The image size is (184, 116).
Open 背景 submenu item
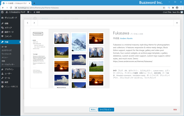pos(3,61)
